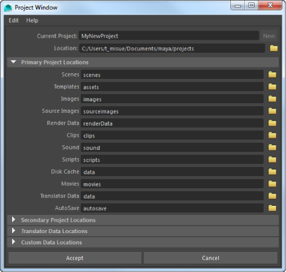Select folder icon beside AutoSave field
Screen dimensions: 286x272
coord(272,208)
